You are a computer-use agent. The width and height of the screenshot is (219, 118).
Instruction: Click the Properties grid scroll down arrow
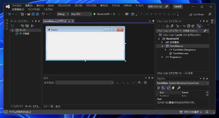click(207, 95)
